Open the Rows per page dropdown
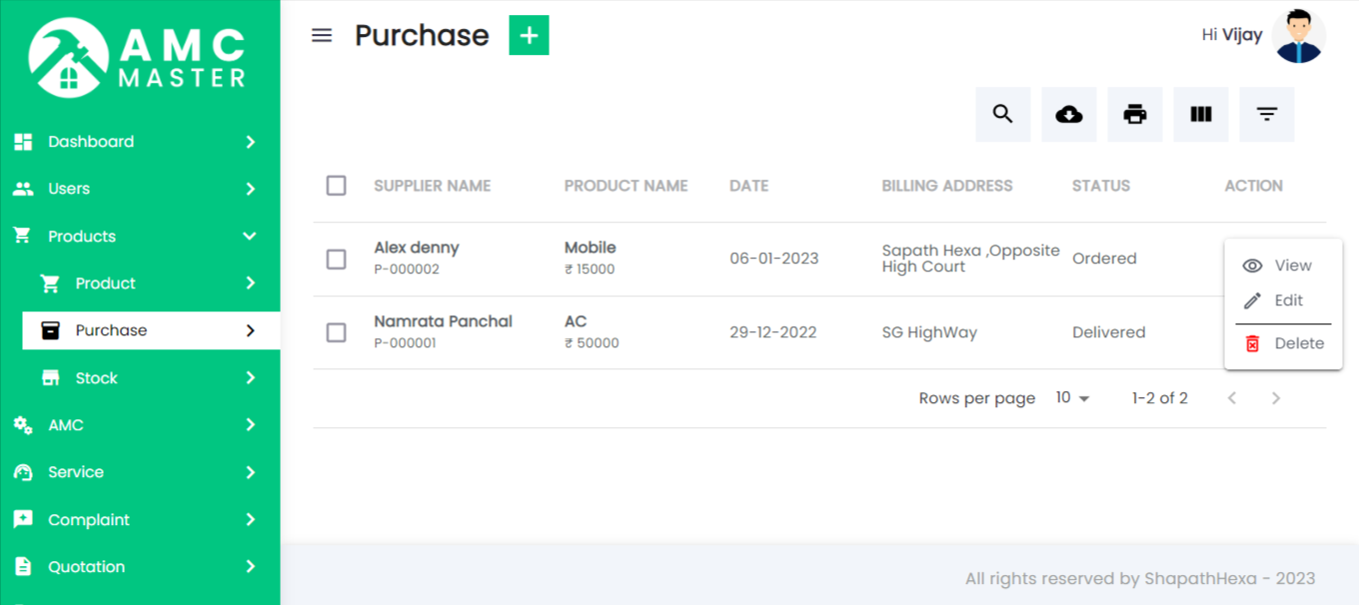This screenshot has height=605, width=1359. [1070, 397]
